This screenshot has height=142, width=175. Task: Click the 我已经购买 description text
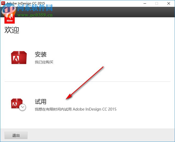click(44, 62)
